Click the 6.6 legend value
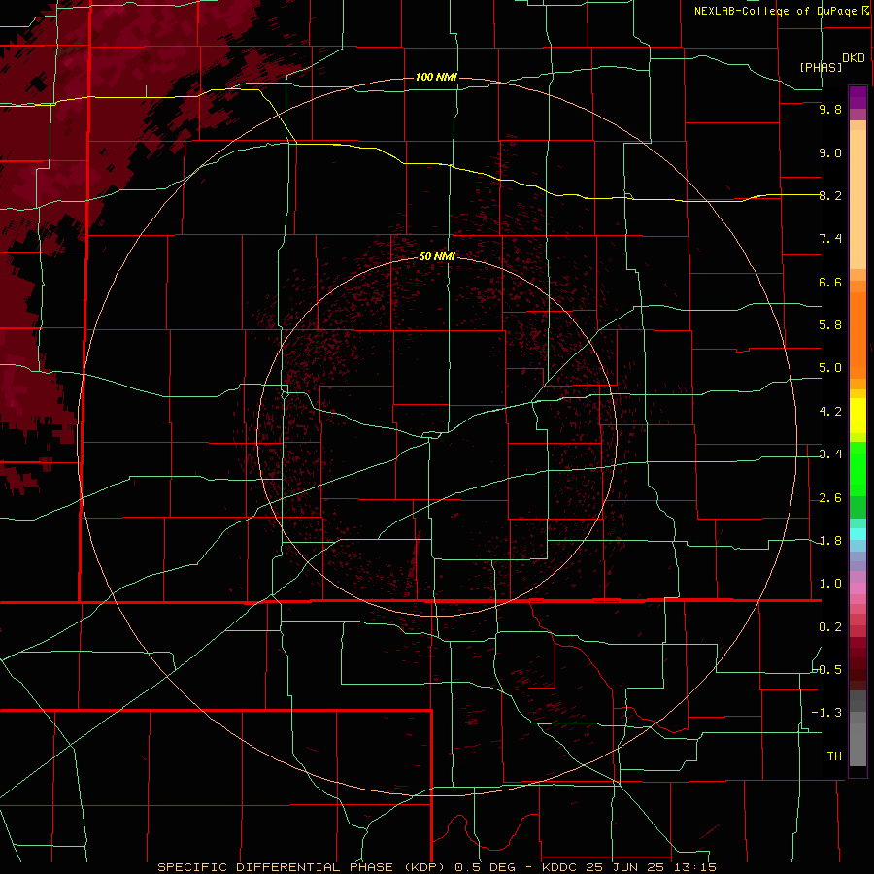Viewport: 874px width, 874px height. pyautogui.click(x=830, y=282)
